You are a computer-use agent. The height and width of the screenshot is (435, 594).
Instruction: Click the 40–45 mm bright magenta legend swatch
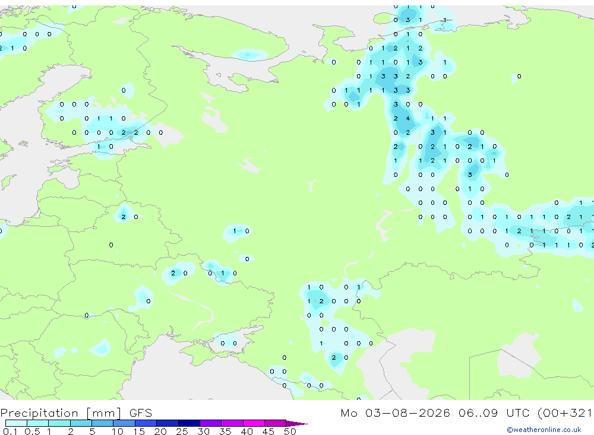(x=254, y=423)
